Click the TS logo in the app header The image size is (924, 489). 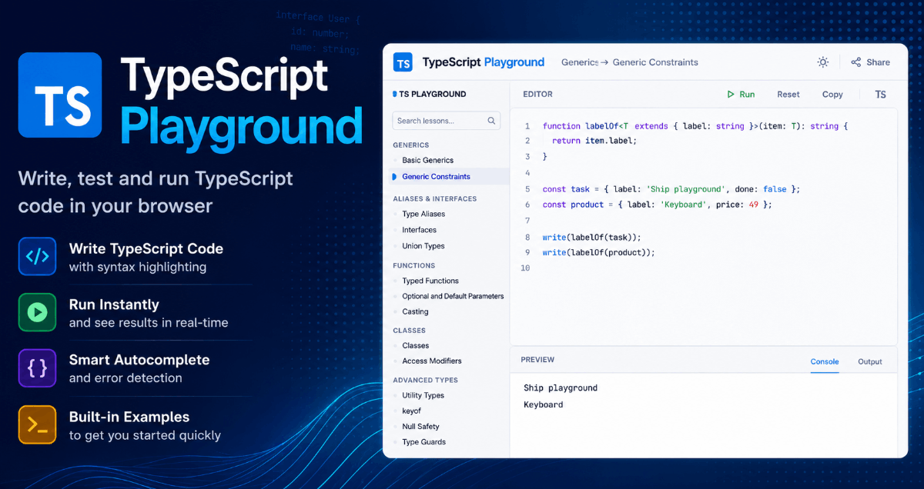tap(403, 62)
